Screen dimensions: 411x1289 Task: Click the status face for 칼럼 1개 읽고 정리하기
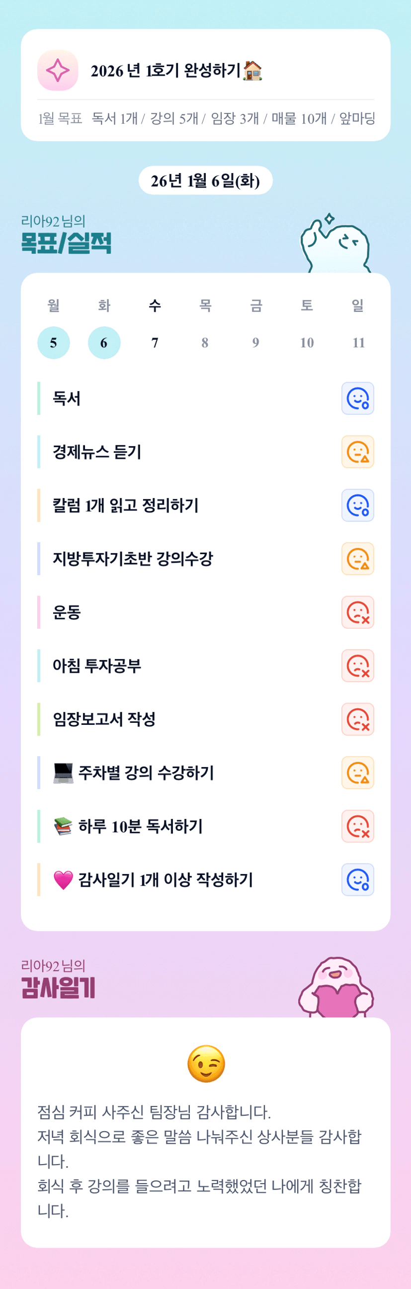point(357,505)
